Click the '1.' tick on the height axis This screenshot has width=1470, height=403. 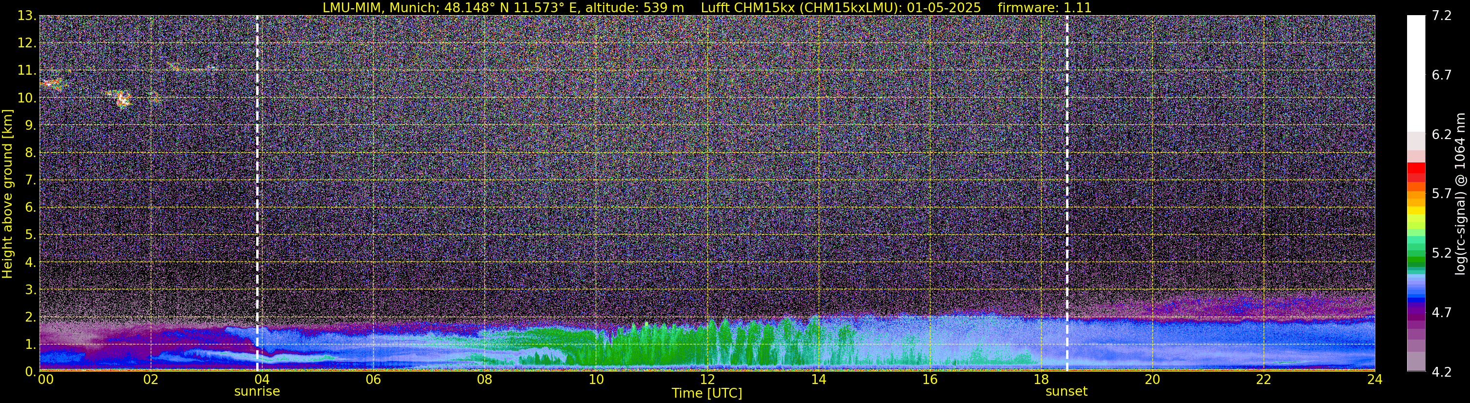[30, 345]
